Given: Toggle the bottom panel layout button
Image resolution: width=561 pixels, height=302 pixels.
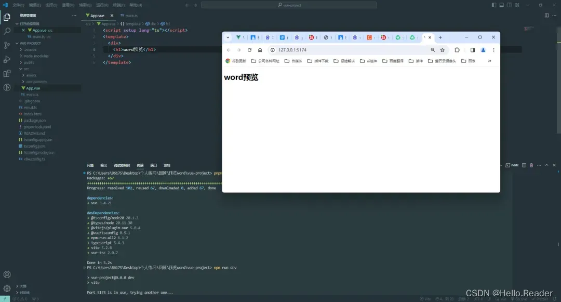Looking at the screenshot, I should tap(502, 5).
